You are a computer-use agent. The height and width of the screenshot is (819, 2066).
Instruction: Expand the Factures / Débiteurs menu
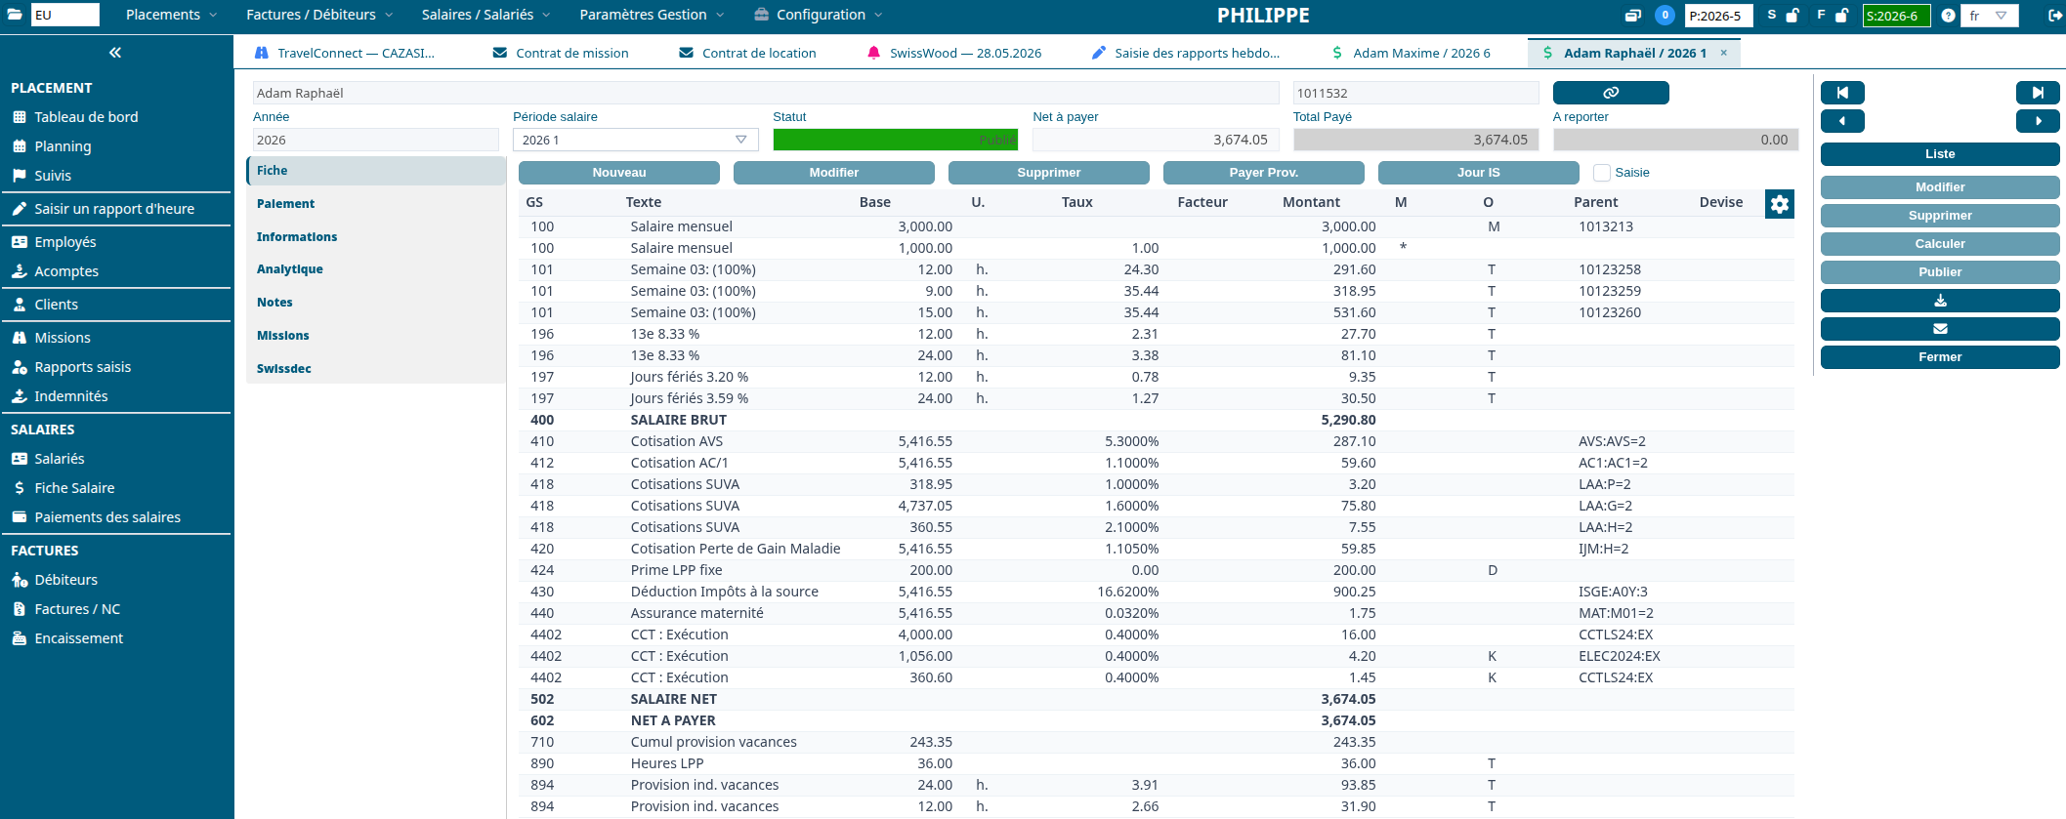point(319,15)
